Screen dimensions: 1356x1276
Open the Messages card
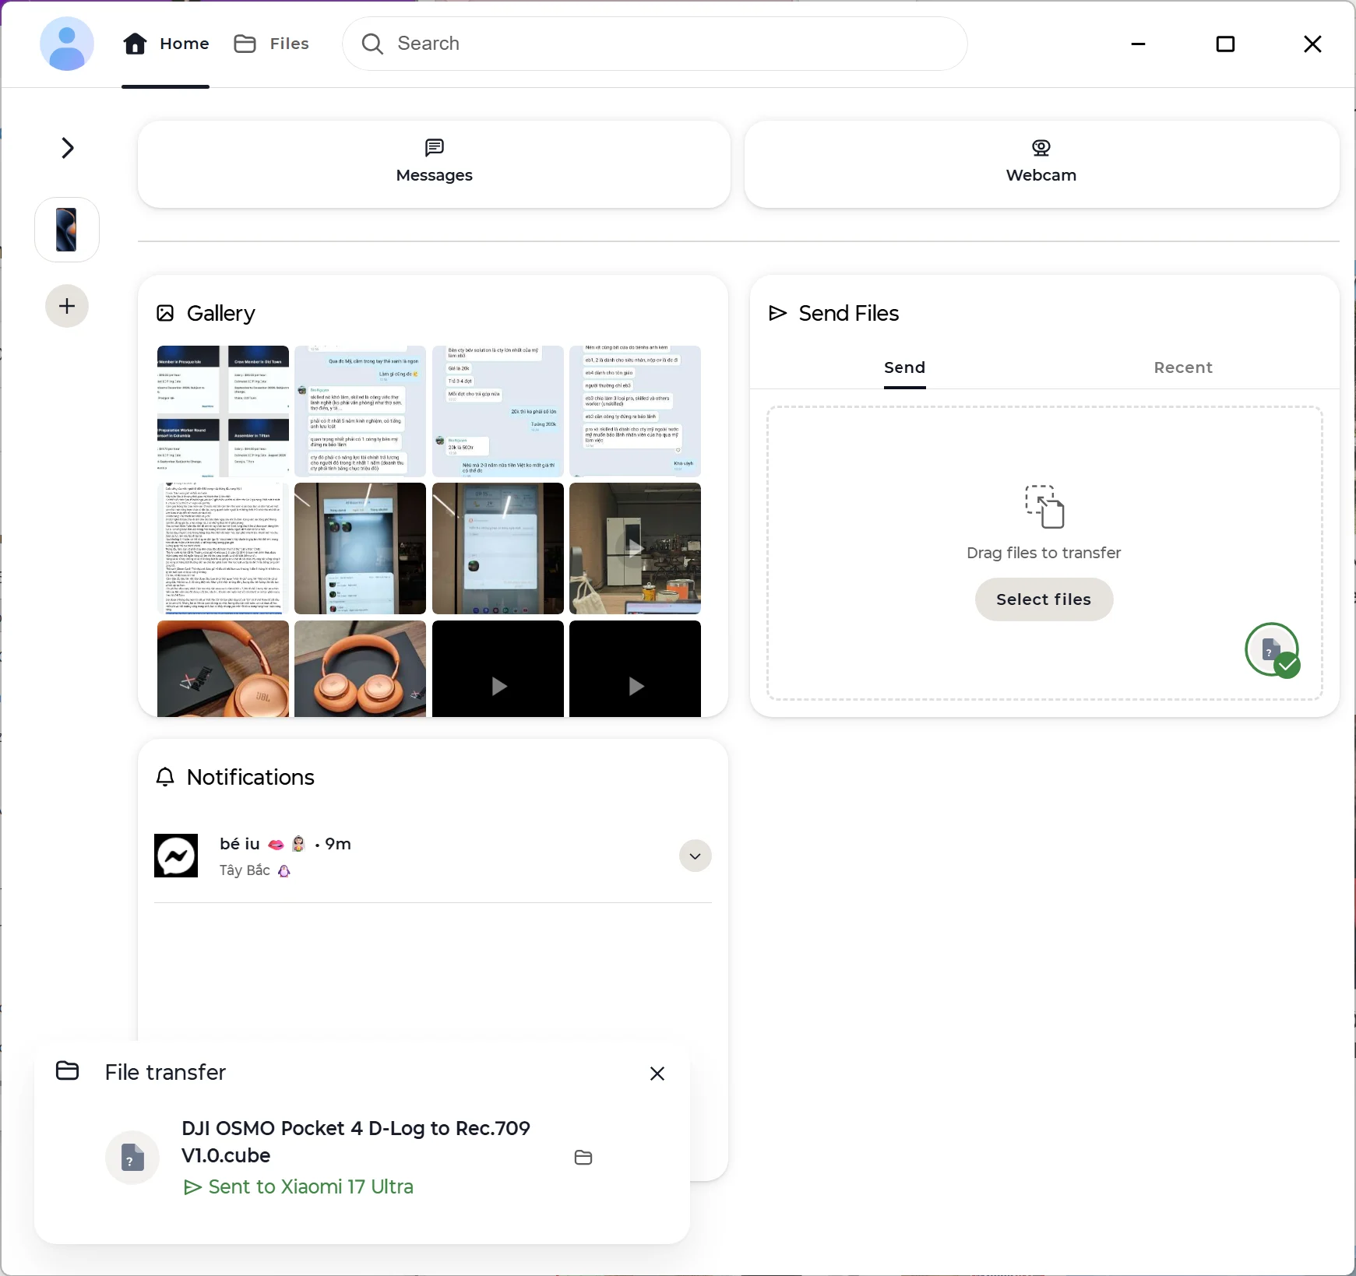point(434,164)
